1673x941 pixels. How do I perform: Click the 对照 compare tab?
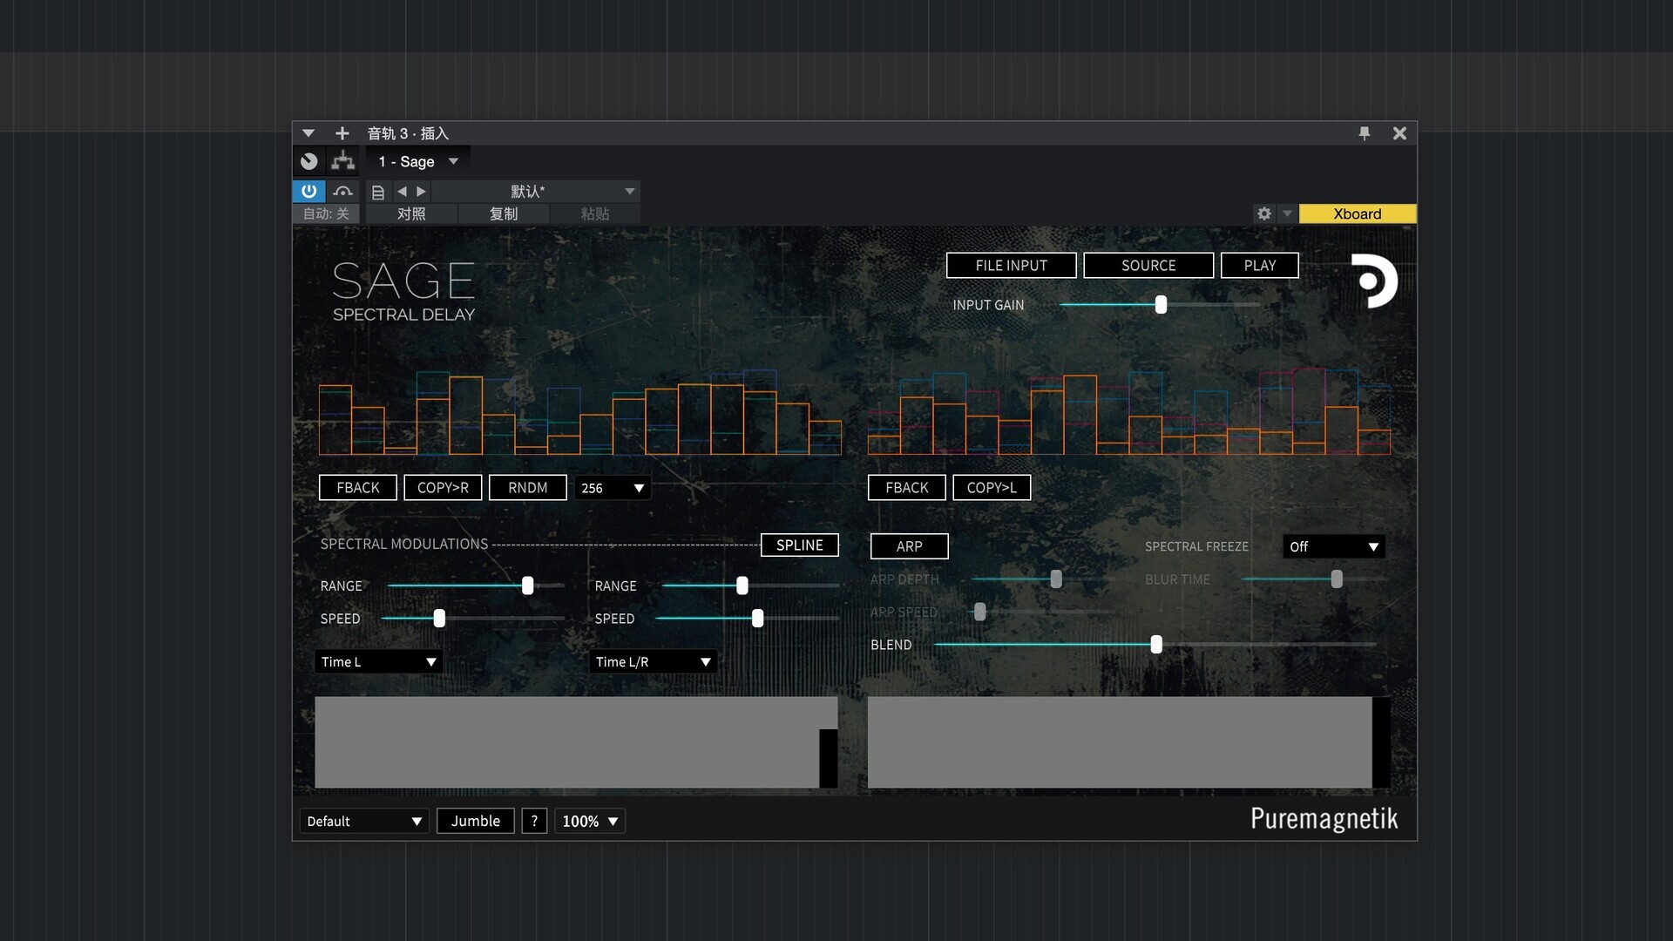click(411, 213)
